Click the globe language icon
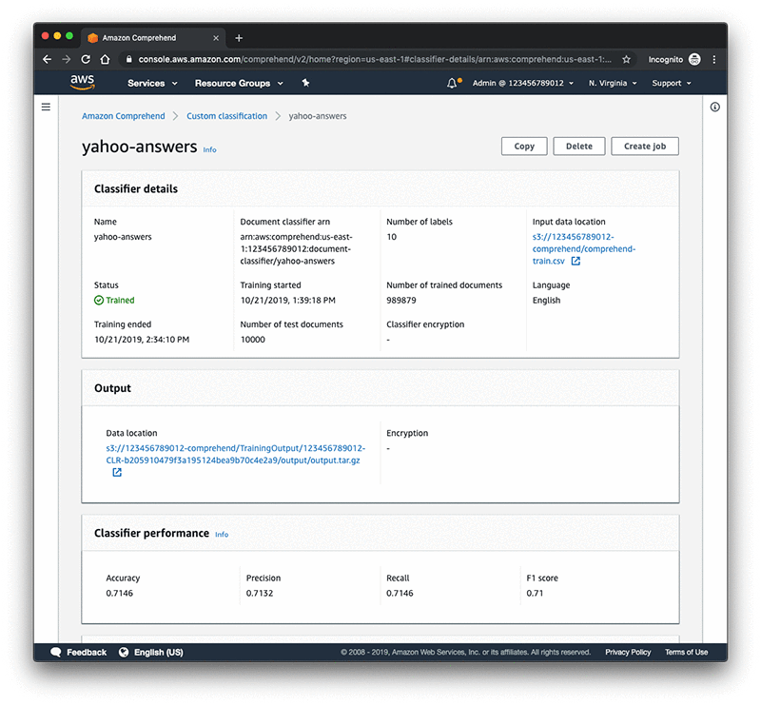 [124, 652]
